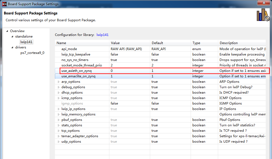Select the use_emaclite_on_zynq name cell

[78, 76]
